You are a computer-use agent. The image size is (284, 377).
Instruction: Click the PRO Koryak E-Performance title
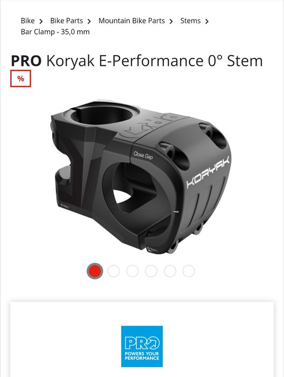coord(137,60)
